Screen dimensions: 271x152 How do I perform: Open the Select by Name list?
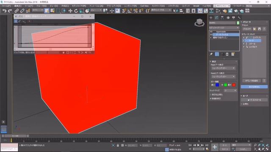tap(53, 11)
